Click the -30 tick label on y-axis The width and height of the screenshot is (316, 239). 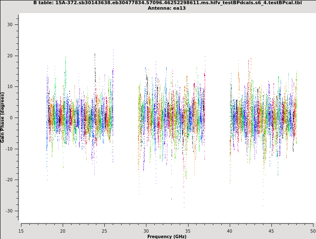[x=9, y=211]
